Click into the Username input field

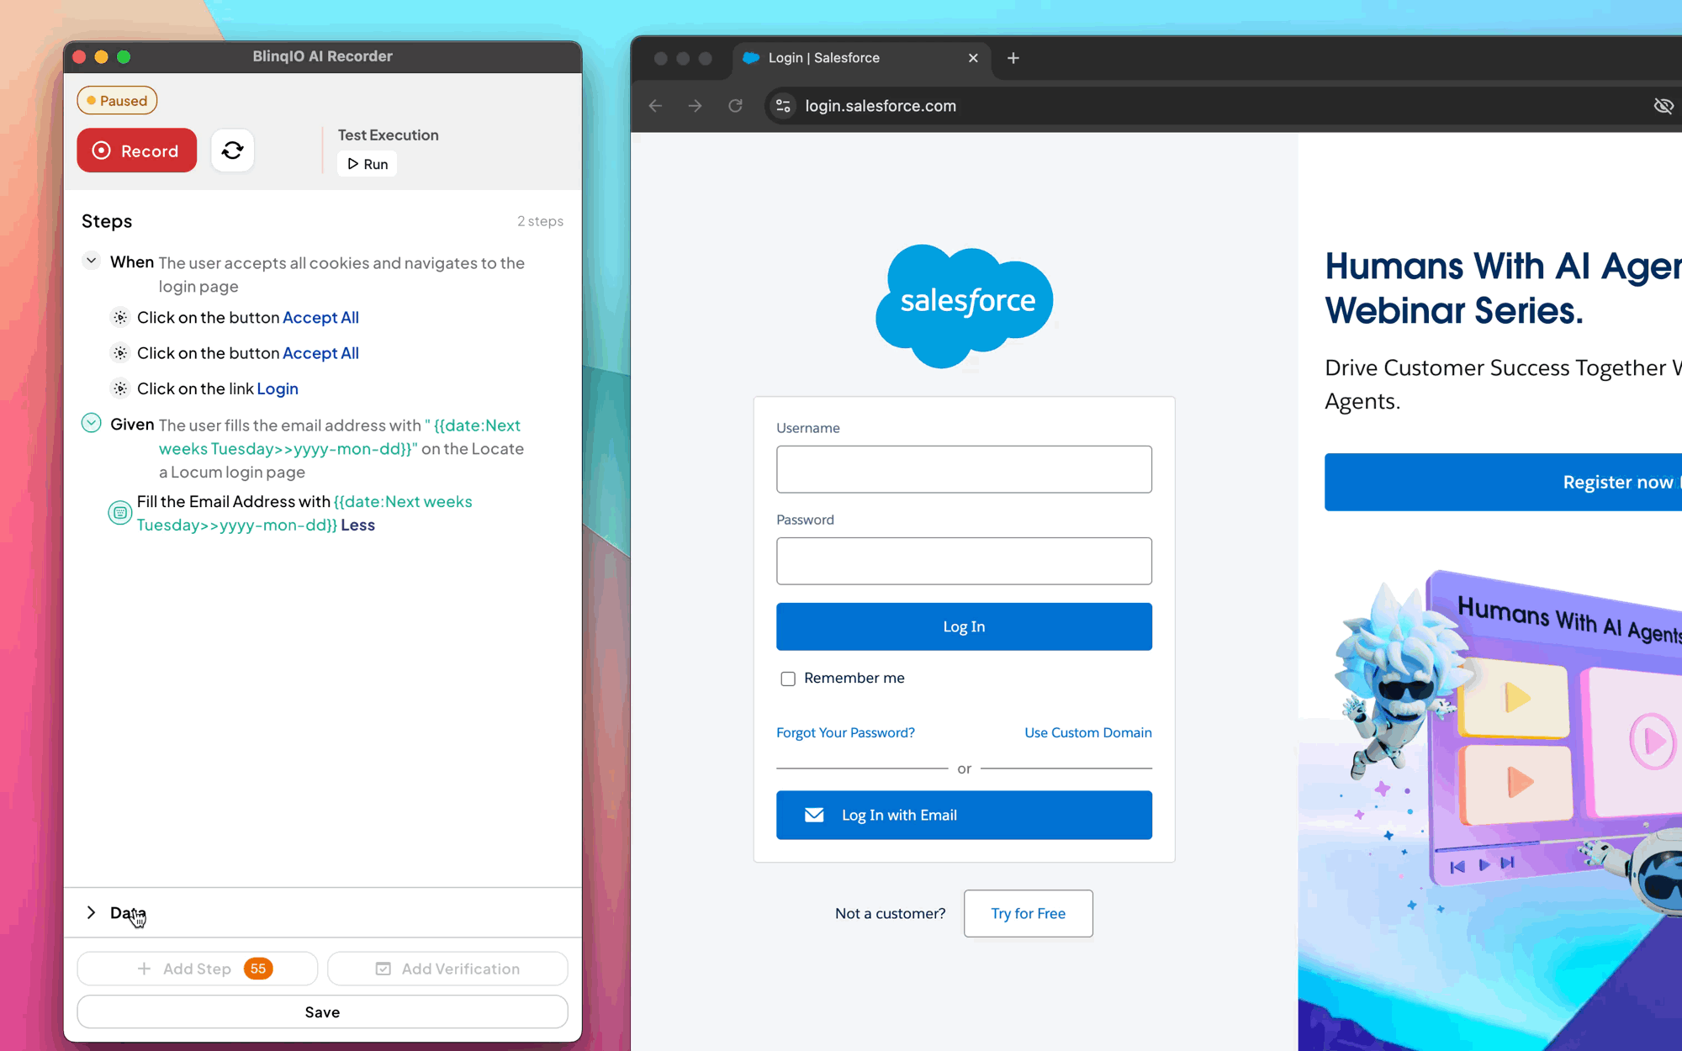pos(964,469)
